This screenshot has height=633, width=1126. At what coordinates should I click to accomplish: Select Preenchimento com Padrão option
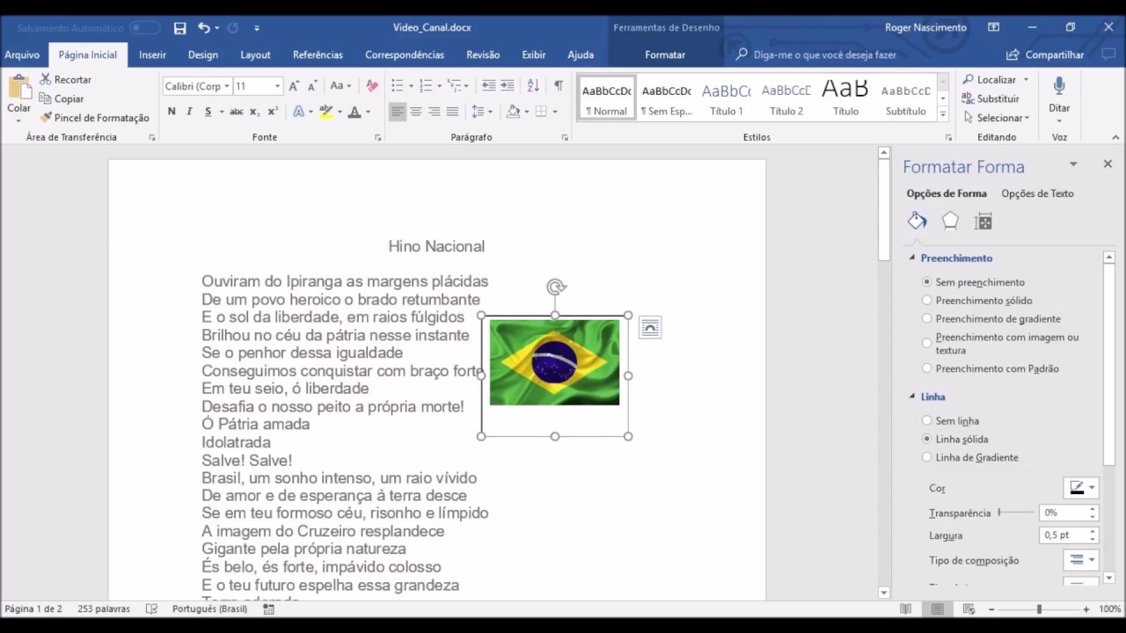click(x=927, y=368)
